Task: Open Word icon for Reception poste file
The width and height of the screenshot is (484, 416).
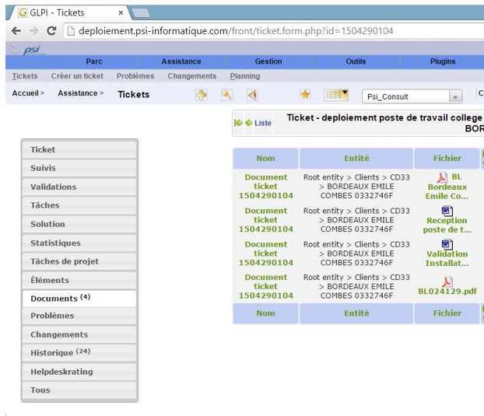Action: [447, 211]
